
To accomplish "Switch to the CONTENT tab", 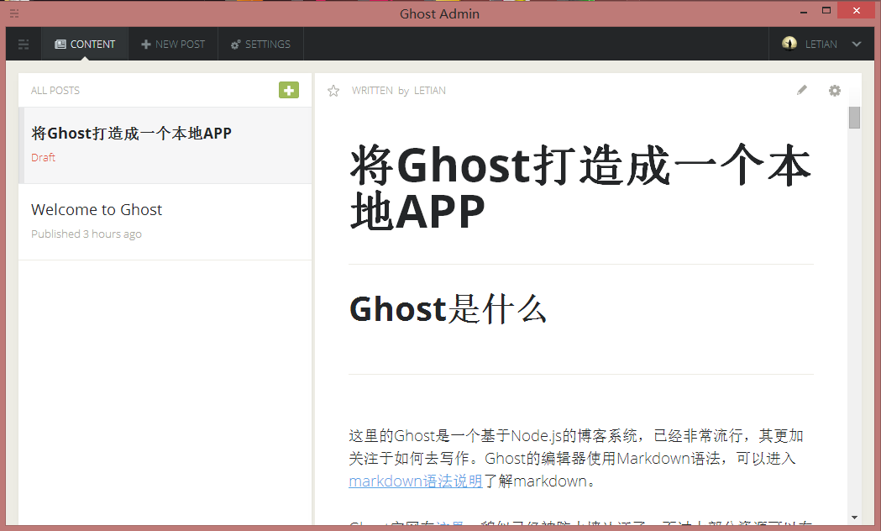I will (85, 44).
